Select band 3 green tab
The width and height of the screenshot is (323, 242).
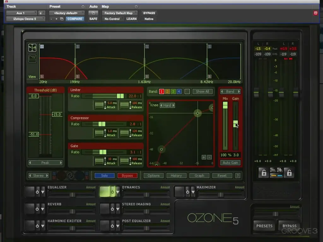tap(173, 91)
